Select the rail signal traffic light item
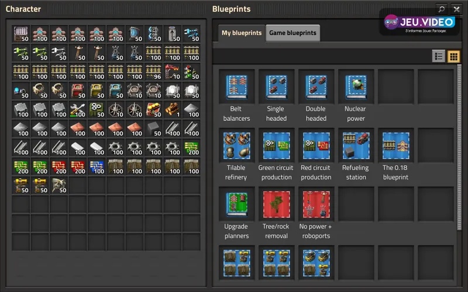 [191, 72]
